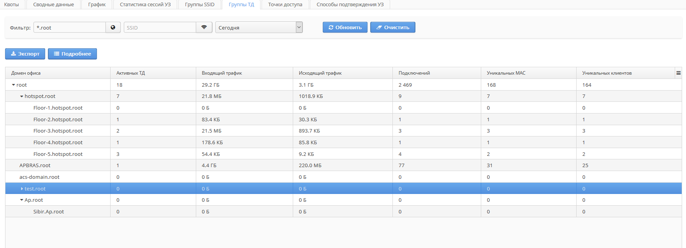Click the root domain name
Viewport: 686px width, 248px height.
click(22, 85)
